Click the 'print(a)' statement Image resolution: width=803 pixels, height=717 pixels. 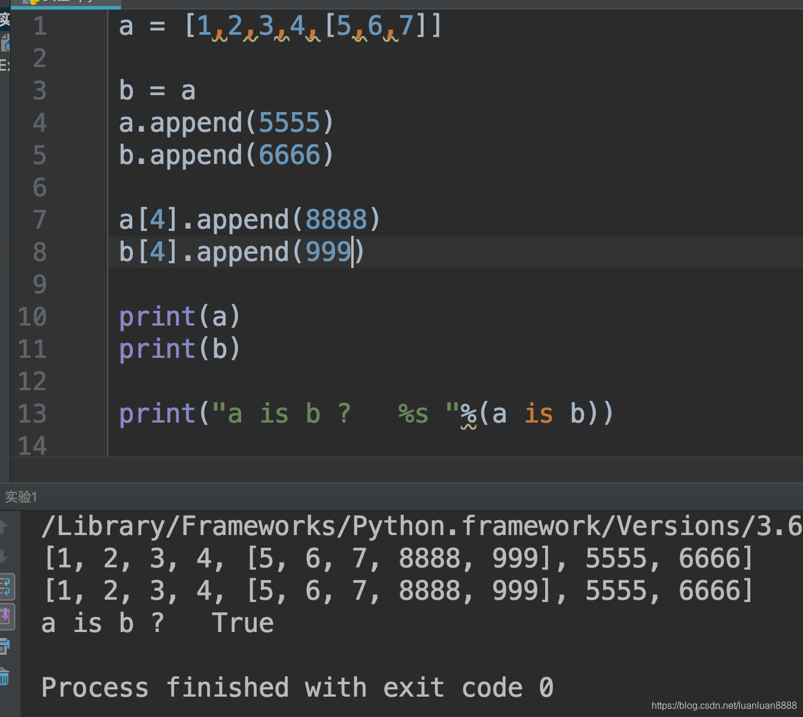(180, 317)
